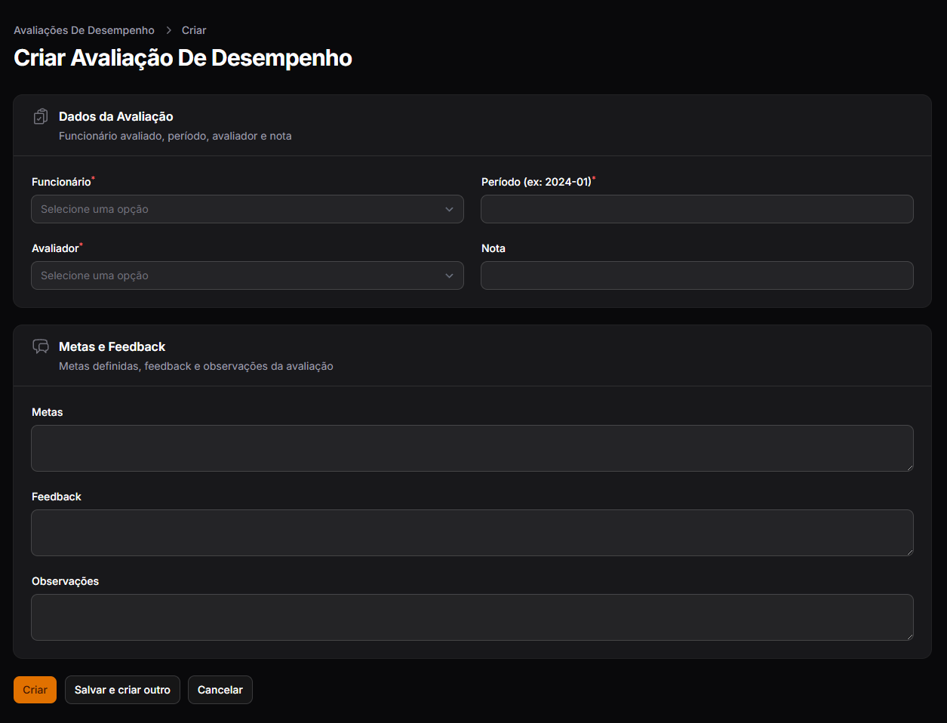
Task: Go to Avaliações De Desempenho breadcrumb
Action: [84, 30]
